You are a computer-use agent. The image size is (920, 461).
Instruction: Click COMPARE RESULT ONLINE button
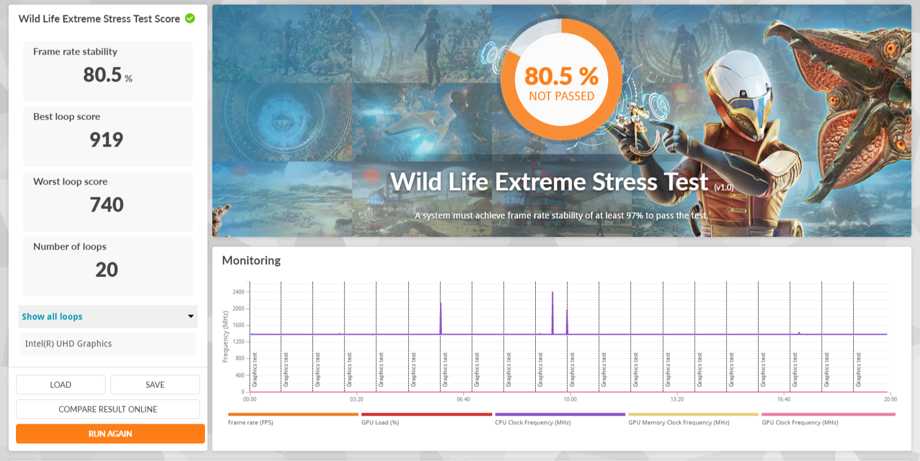pyautogui.click(x=108, y=409)
